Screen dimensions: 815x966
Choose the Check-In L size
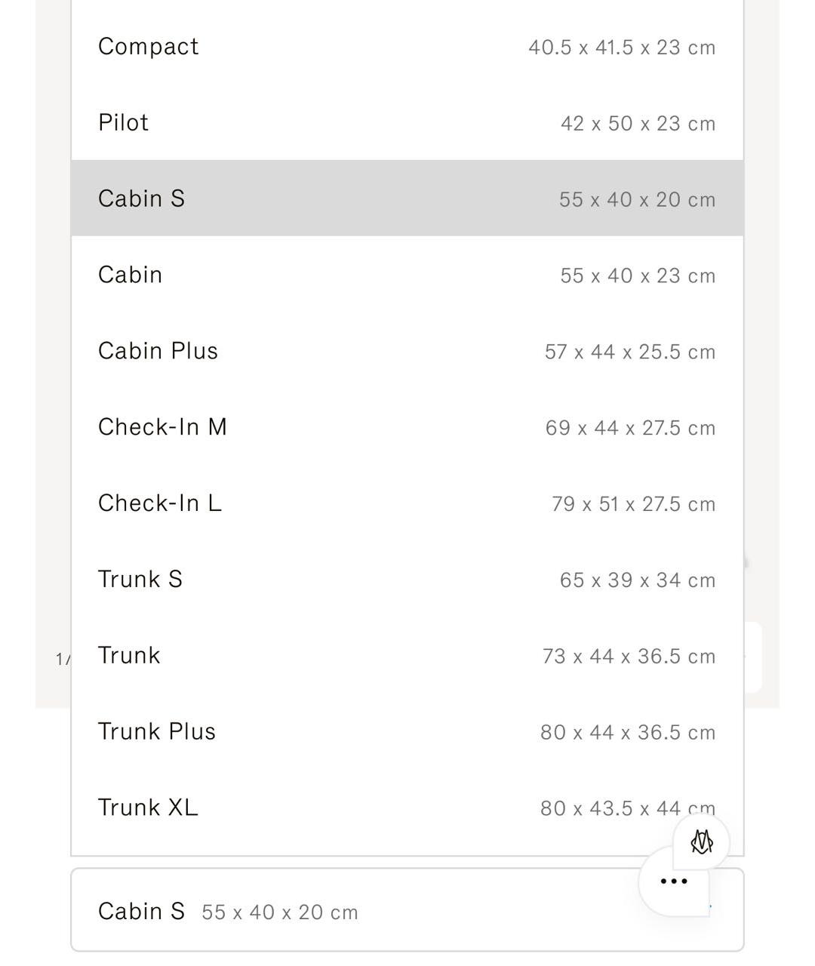(160, 503)
